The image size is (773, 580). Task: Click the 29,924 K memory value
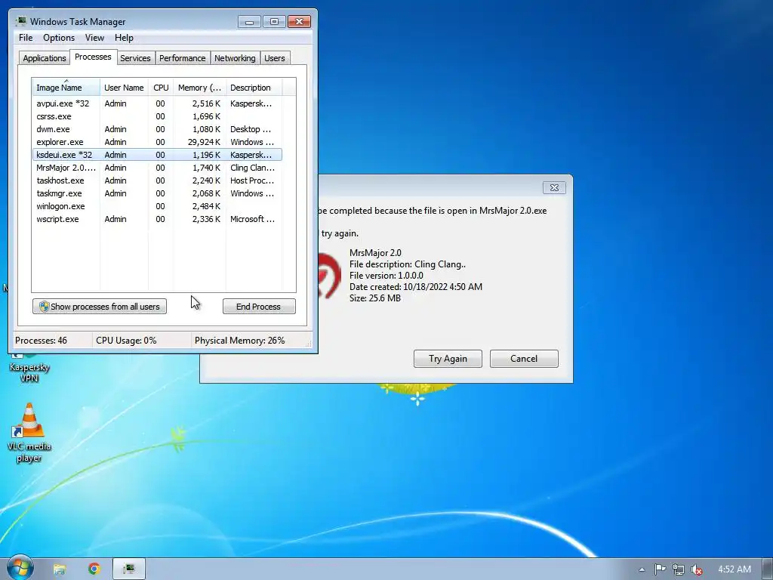pos(204,142)
